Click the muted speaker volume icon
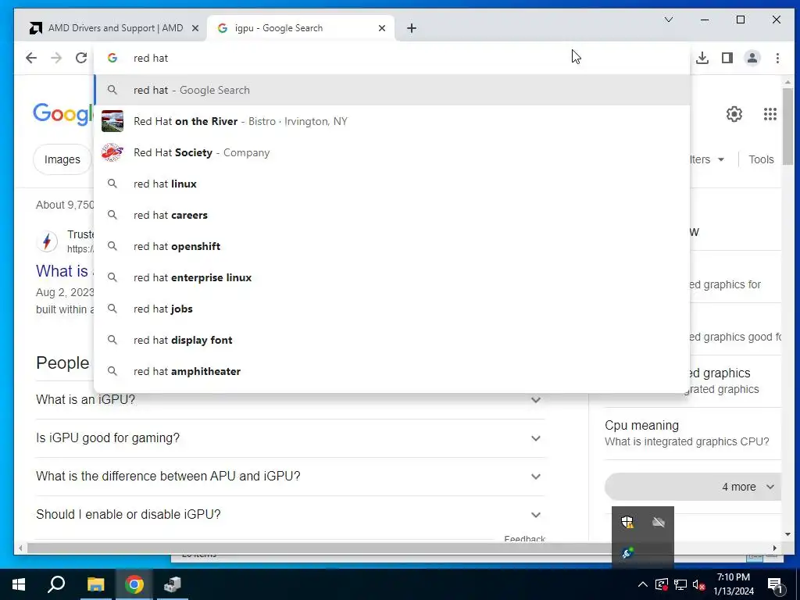Screen dimensions: 800x600 (699, 584)
